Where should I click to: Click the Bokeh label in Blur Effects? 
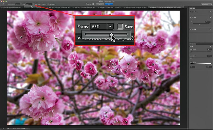pyautogui.click(x=191, y=46)
